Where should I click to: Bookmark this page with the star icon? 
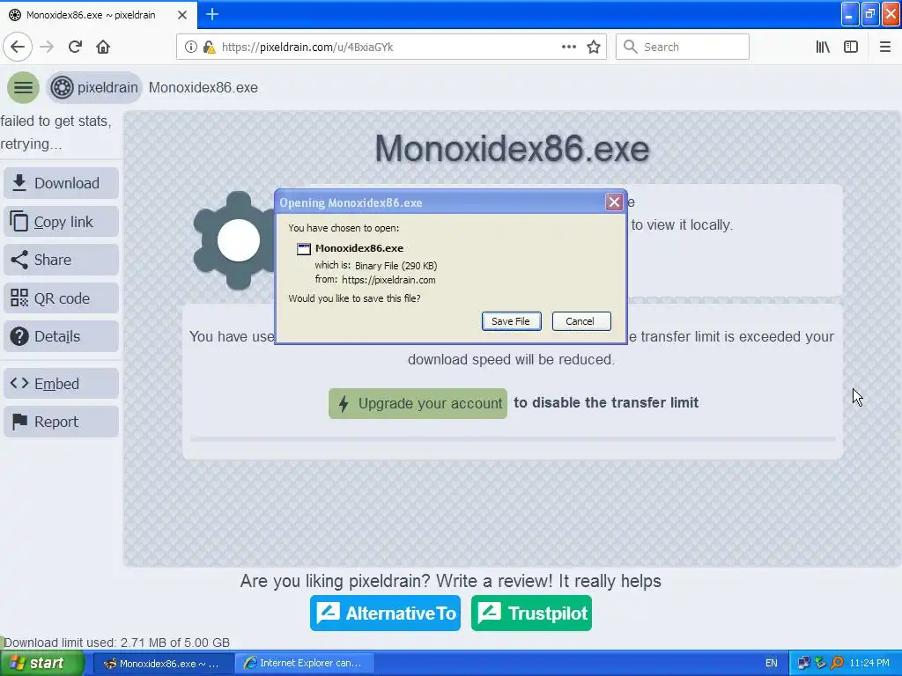[594, 48]
